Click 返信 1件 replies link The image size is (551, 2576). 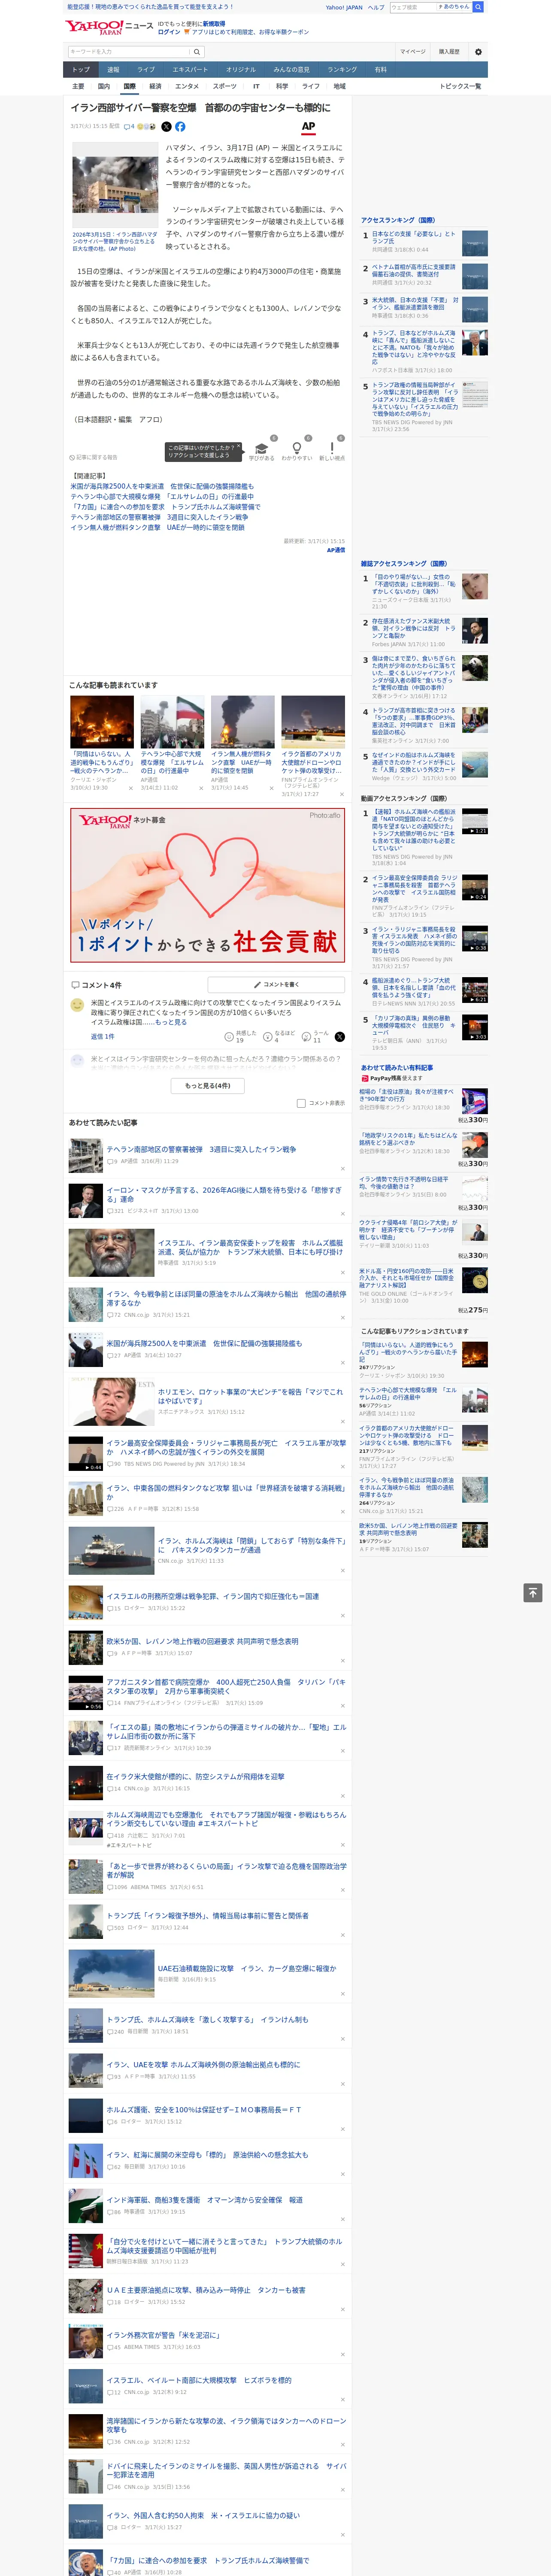pyautogui.click(x=103, y=1036)
